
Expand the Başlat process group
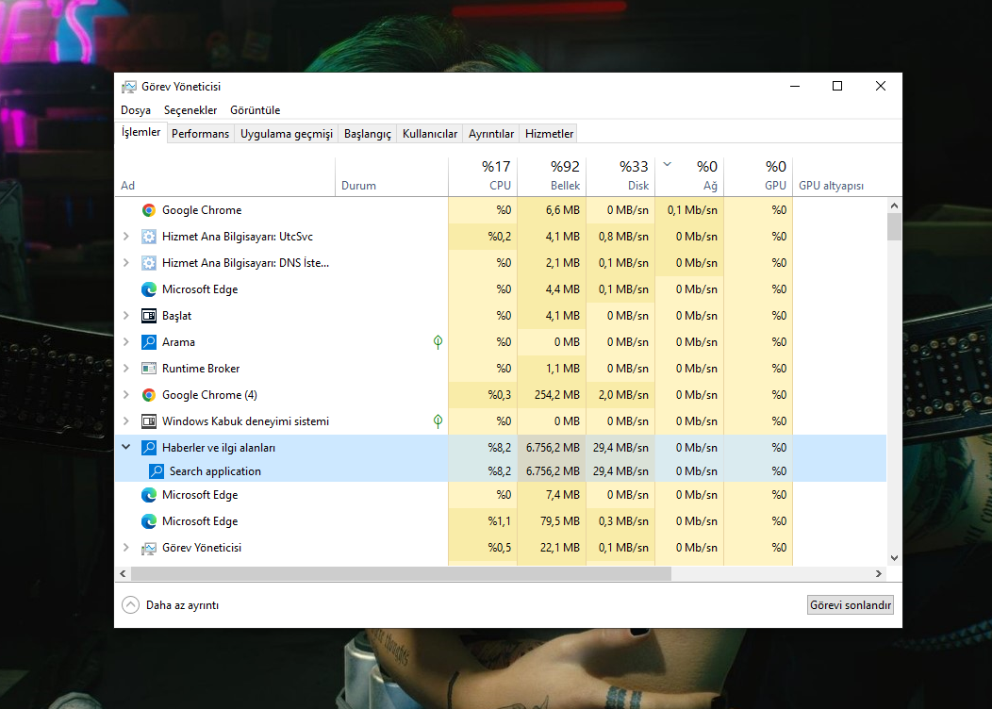point(126,316)
